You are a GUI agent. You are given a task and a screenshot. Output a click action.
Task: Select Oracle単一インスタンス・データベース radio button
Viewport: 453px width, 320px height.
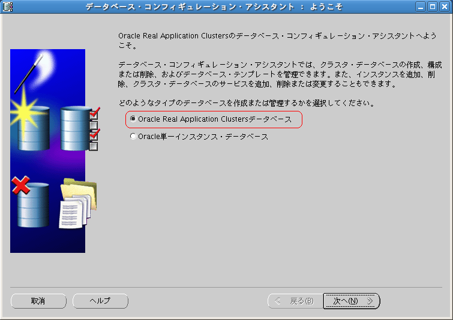click(133, 136)
